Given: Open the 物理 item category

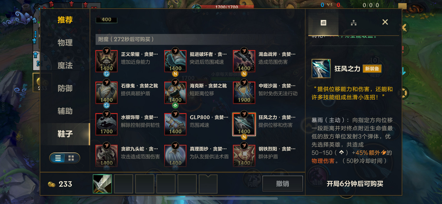Looking at the screenshot, I should tap(65, 43).
